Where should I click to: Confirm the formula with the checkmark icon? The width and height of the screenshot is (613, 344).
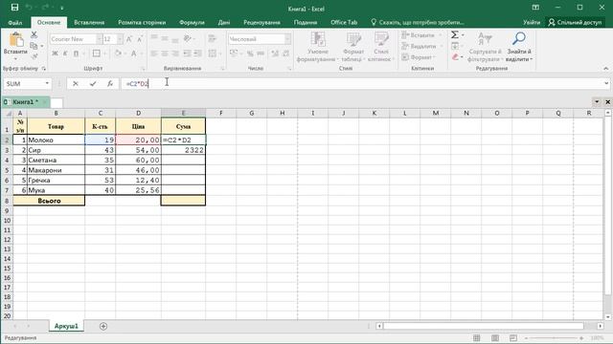(x=93, y=83)
